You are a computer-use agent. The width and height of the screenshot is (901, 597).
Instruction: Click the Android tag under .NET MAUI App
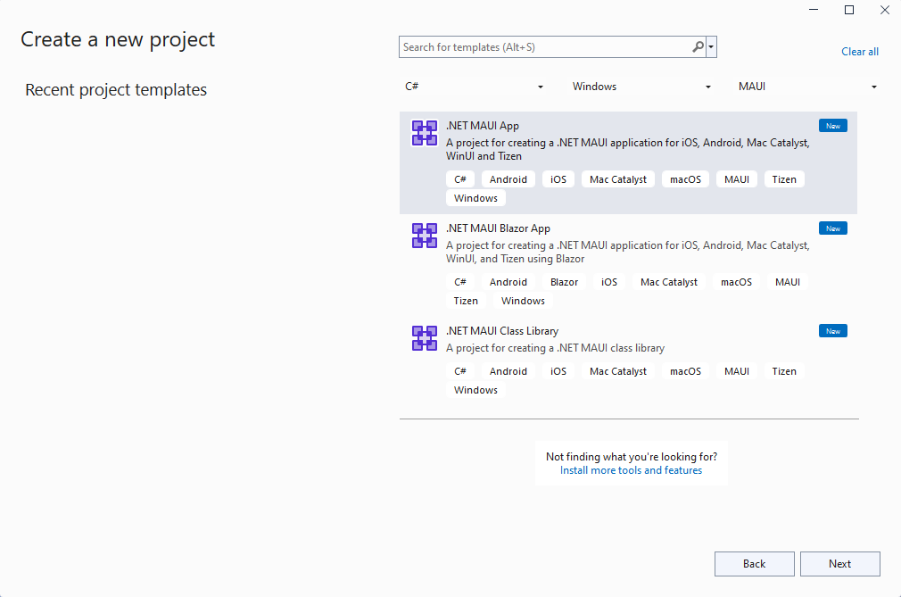(508, 178)
